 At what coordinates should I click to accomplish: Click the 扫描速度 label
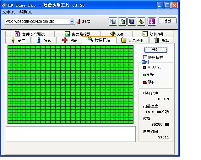coord(150,106)
